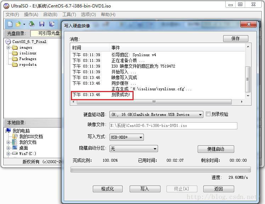Click the message log horizontal scrollbar
Viewport: 265px width, 204px height.
pos(154,102)
